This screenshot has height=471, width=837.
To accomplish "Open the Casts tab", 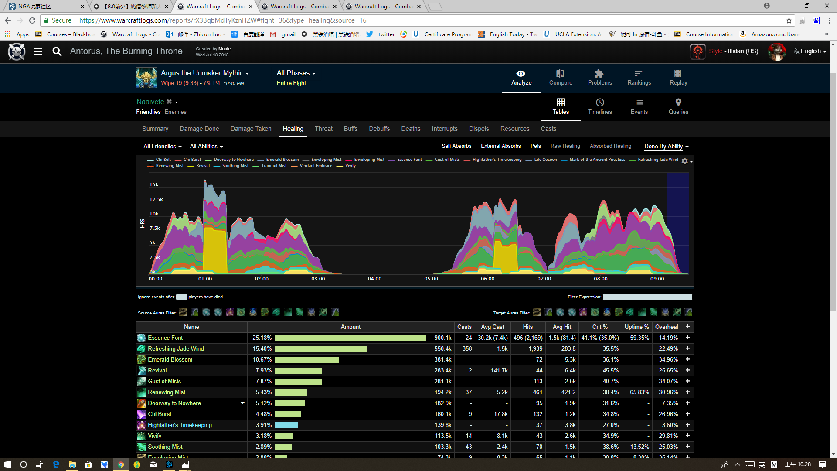I will 548,129.
